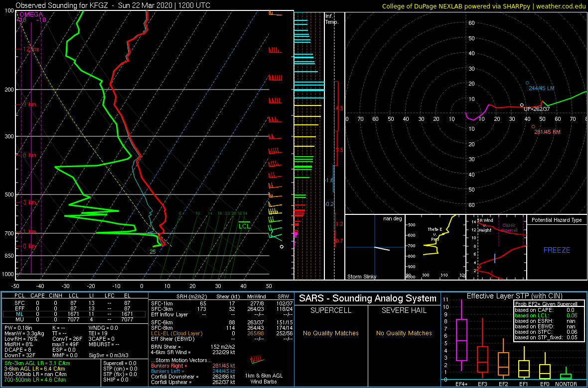
Task: Click the DownT = 32F value
Action: (19, 355)
